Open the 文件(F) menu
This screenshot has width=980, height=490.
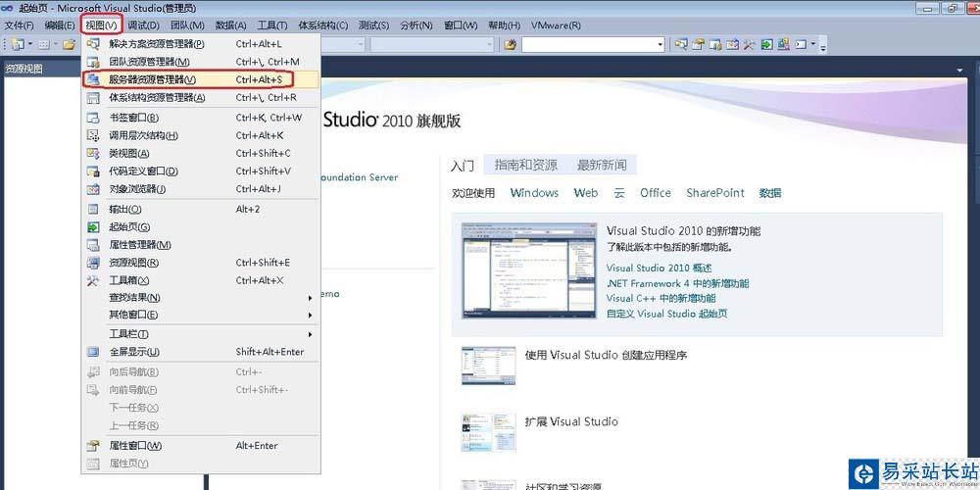[19, 25]
